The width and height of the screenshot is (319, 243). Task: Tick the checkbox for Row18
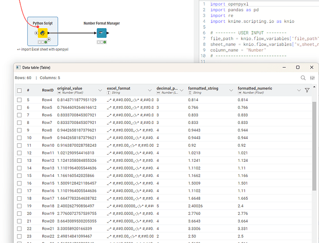tap(19, 206)
